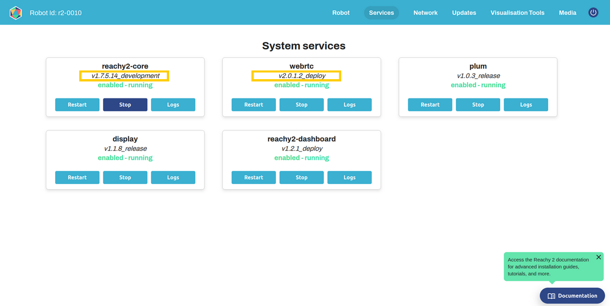Click version 'v1.2.1_deploy' text
The image size is (610, 306).
point(302,149)
